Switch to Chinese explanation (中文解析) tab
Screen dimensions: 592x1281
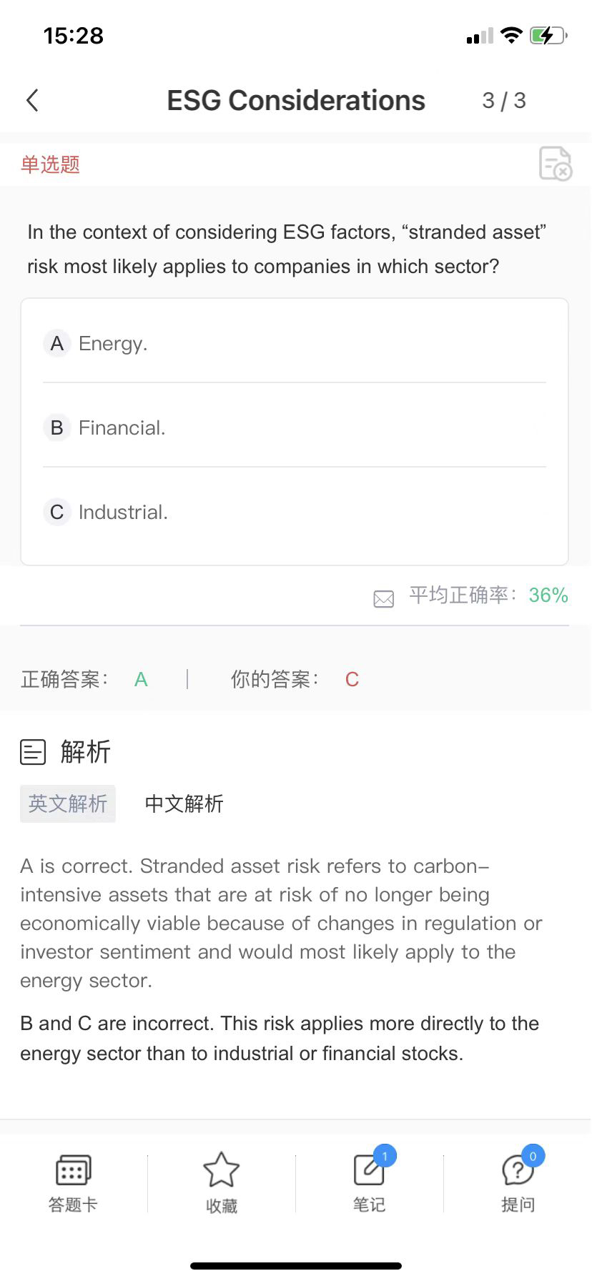click(184, 803)
